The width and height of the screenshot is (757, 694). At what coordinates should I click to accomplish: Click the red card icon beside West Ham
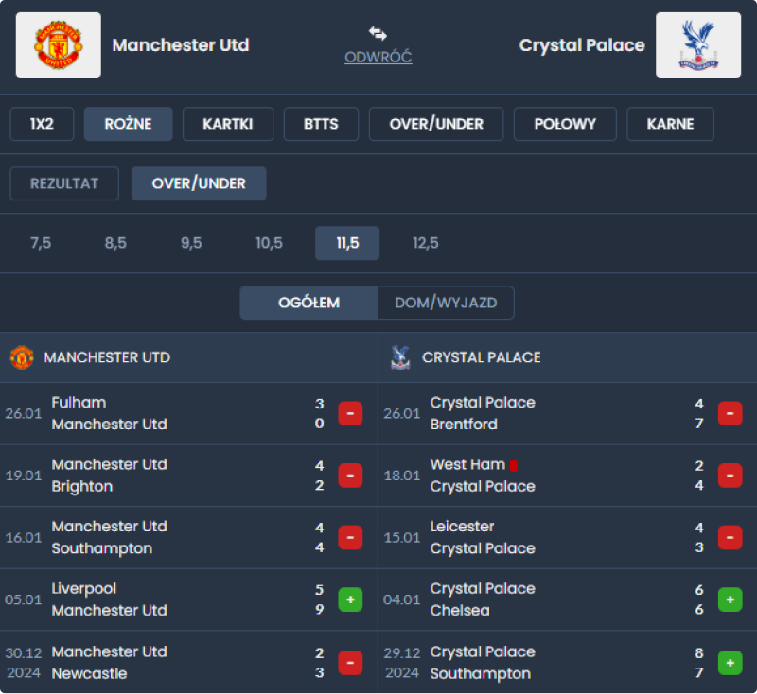514,465
